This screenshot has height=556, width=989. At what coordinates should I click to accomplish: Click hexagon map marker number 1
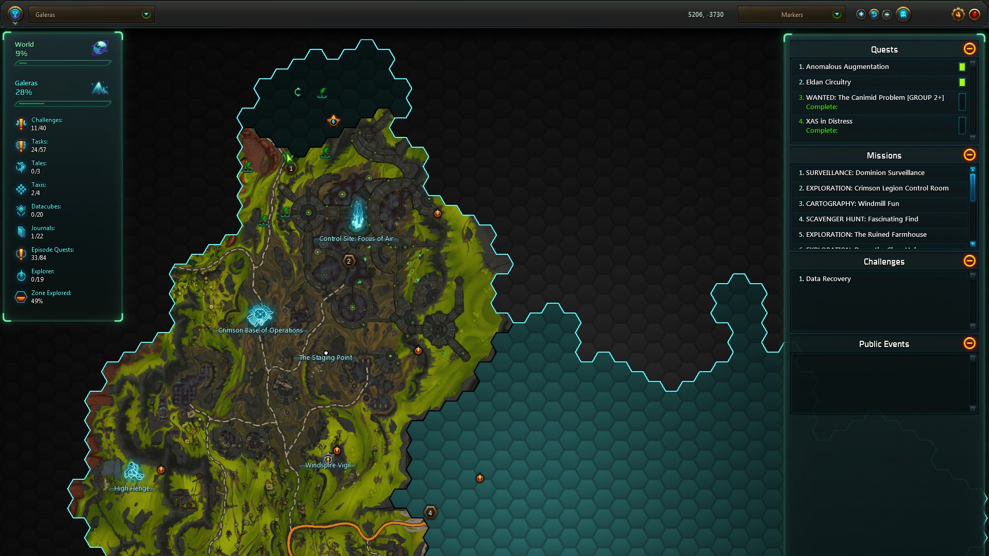[291, 169]
